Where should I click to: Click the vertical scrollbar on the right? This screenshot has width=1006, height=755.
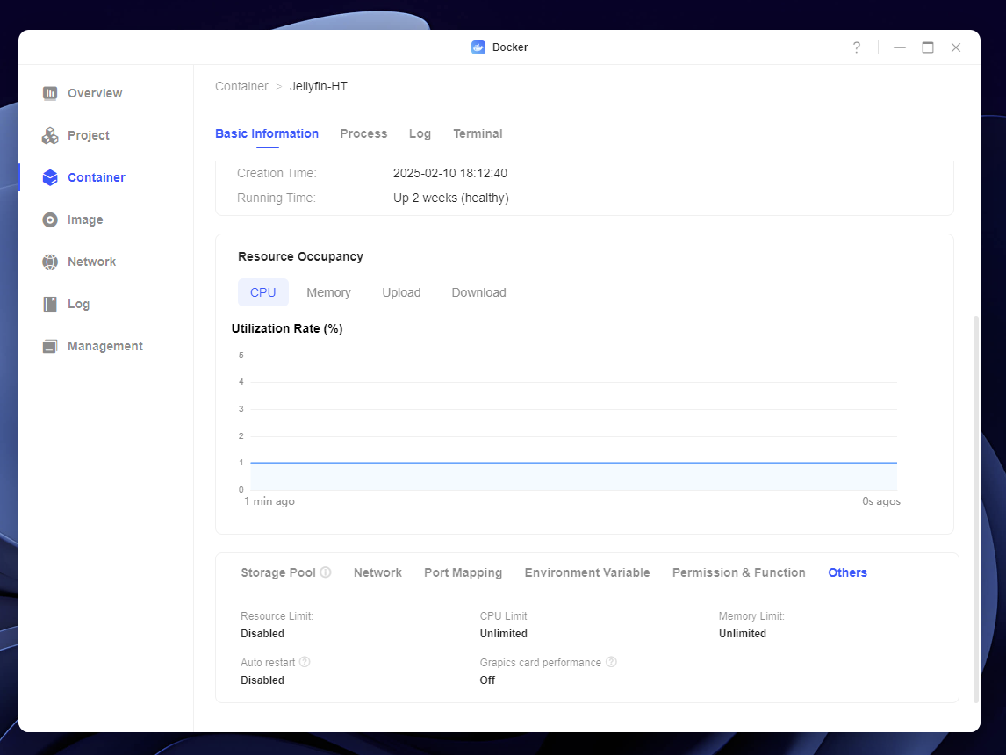[x=975, y=509]
